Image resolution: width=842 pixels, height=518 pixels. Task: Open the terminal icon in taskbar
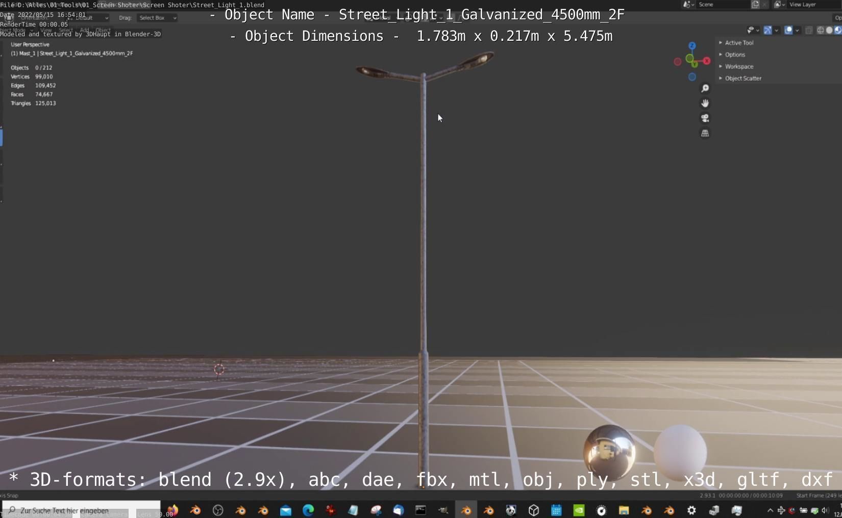(x=420, y=510)
